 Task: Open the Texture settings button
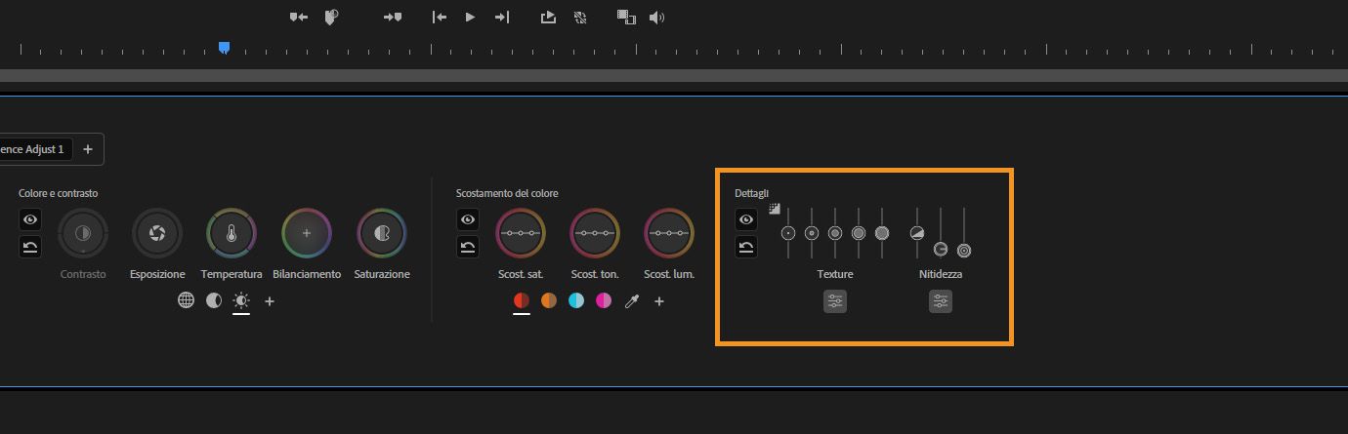point(835,301)
